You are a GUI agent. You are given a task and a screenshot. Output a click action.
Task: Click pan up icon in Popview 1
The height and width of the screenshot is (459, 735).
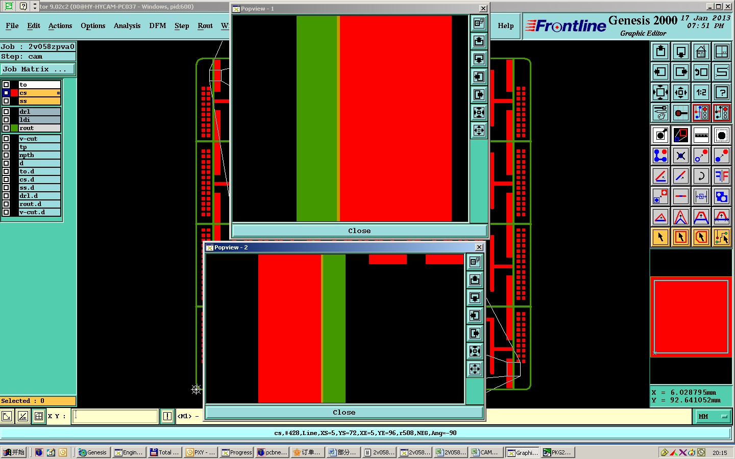[x=479, y=41]
